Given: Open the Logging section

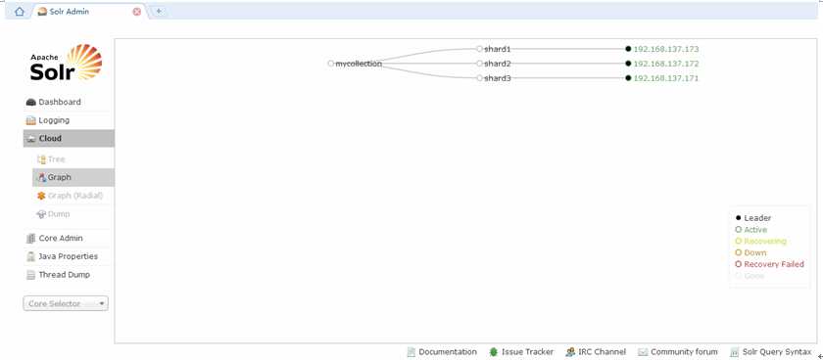Looking at the screenshot, I should [x=54, y=120].
